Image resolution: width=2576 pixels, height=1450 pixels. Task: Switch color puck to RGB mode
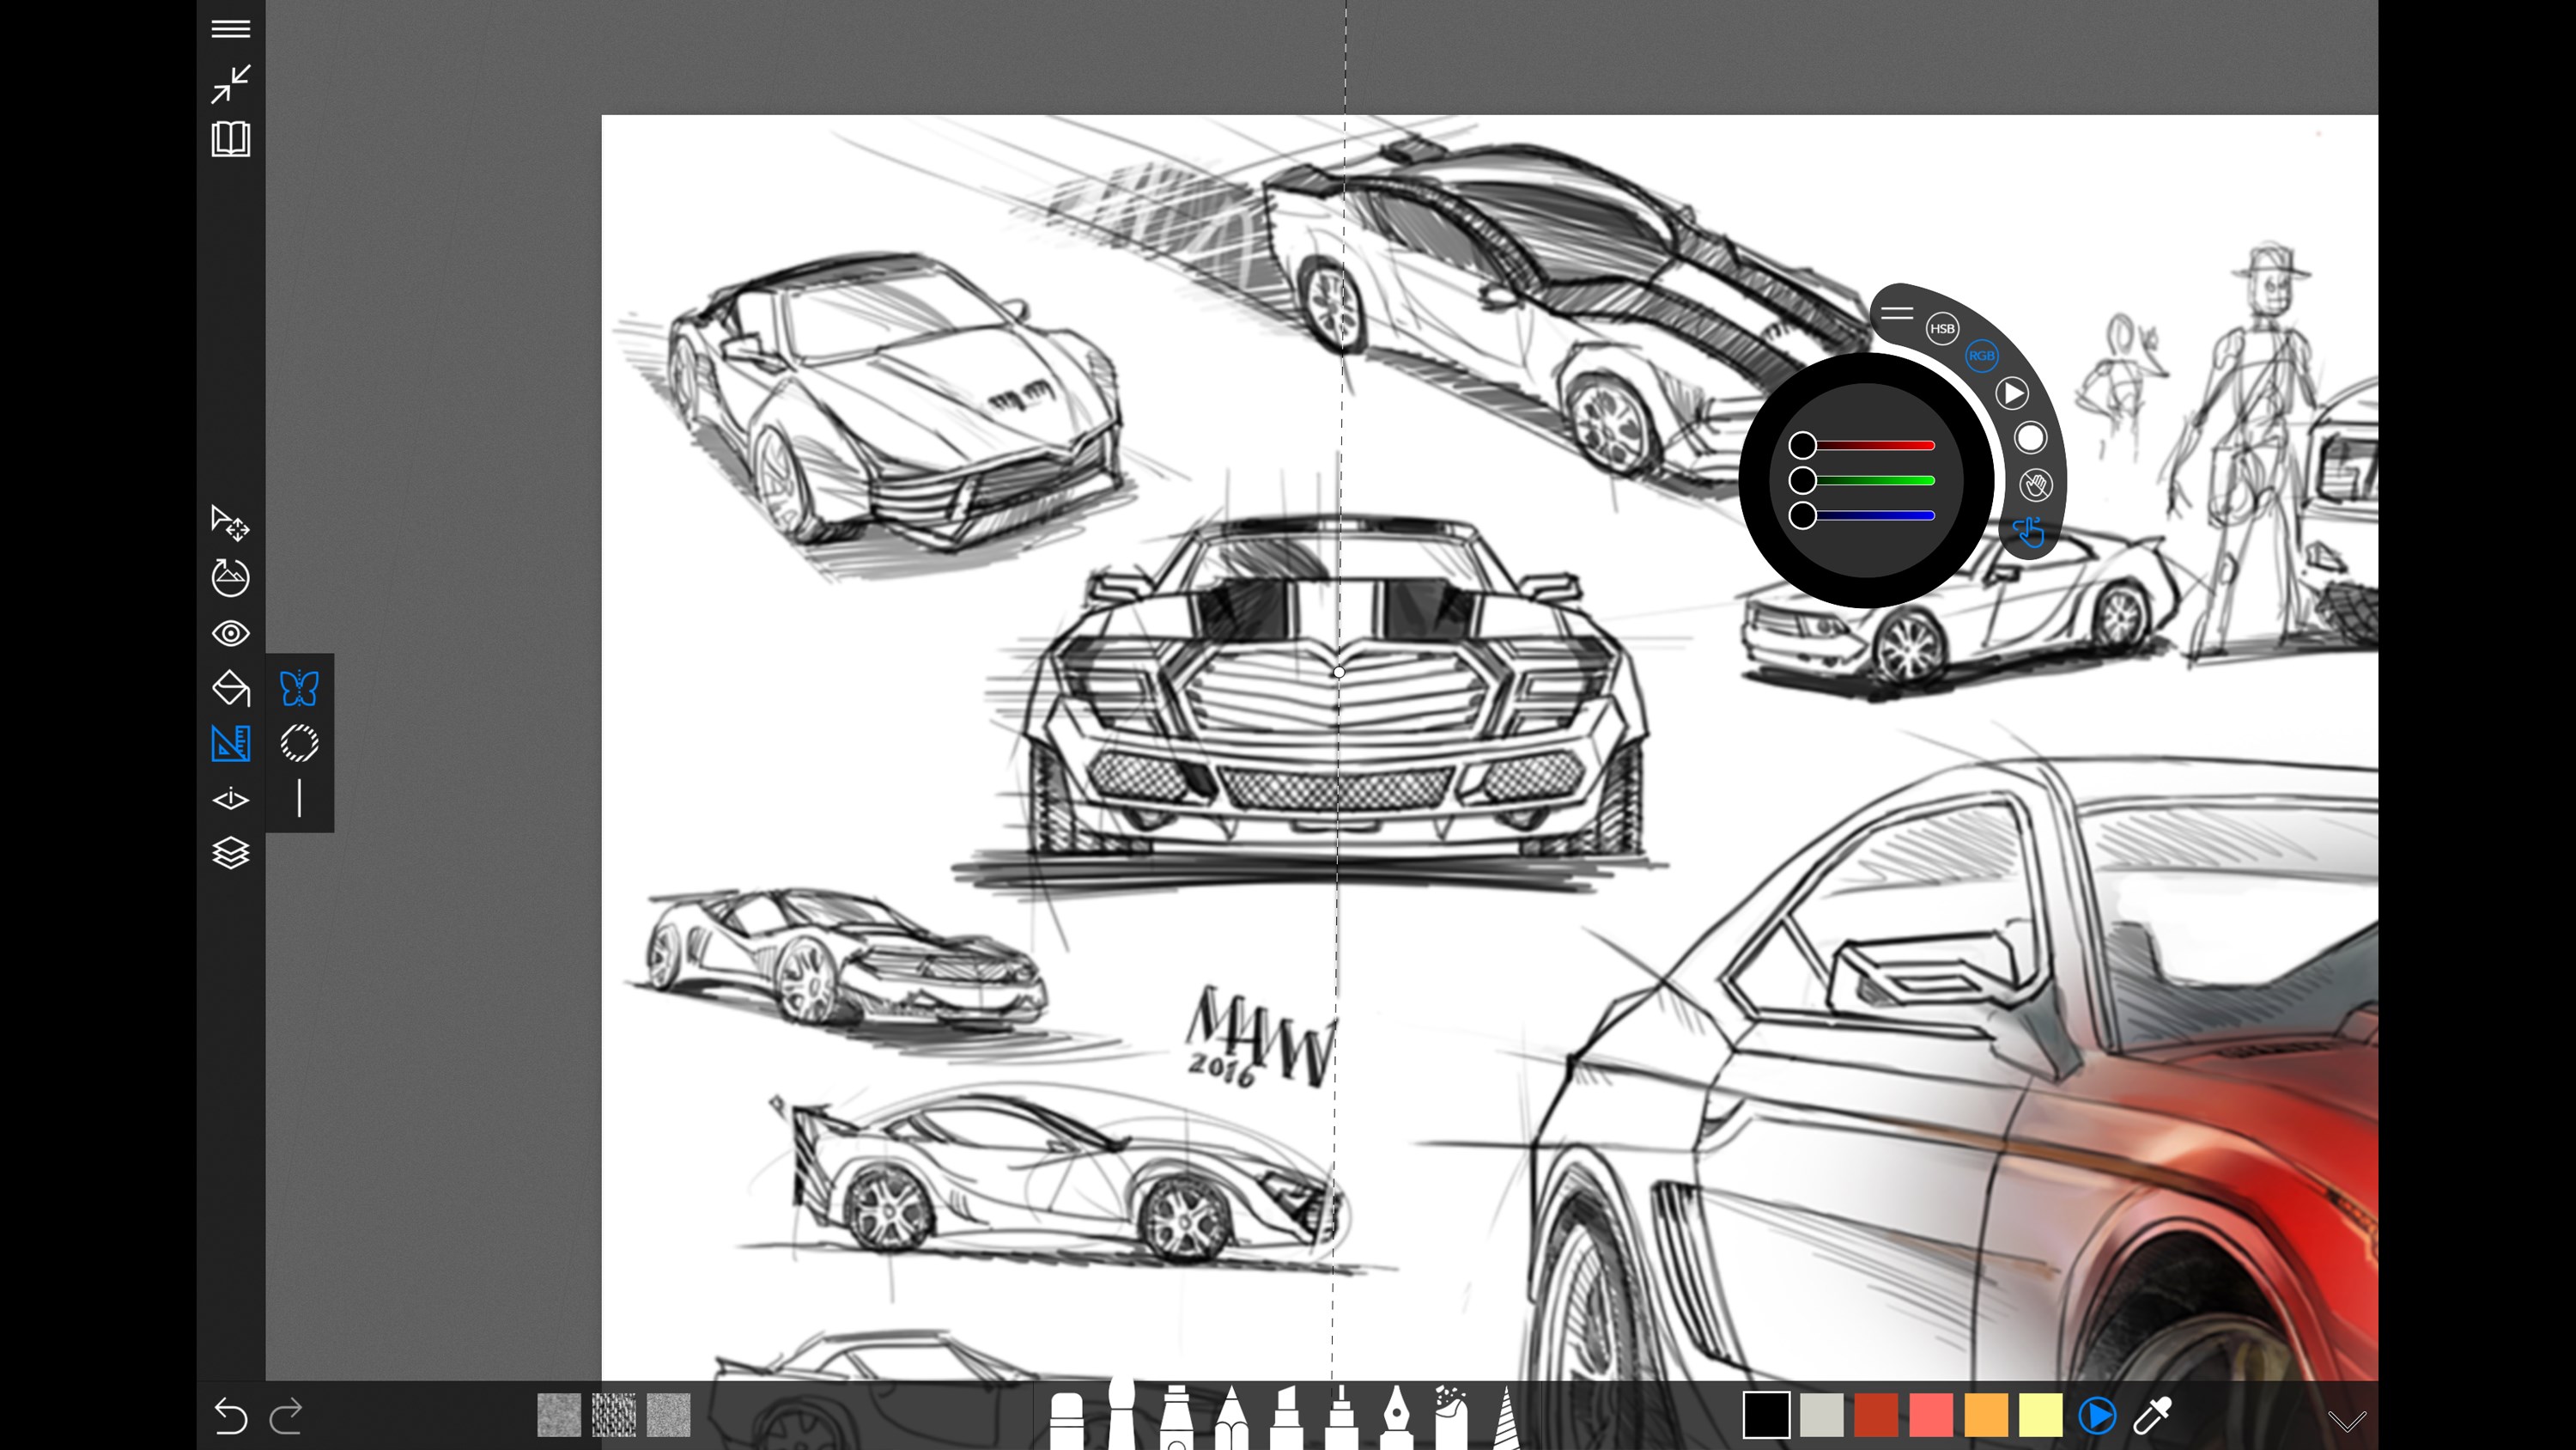1982,356
